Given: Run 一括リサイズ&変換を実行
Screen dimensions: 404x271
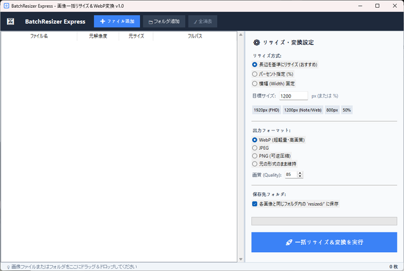Looking at the screenshot, I should (324, 242).
